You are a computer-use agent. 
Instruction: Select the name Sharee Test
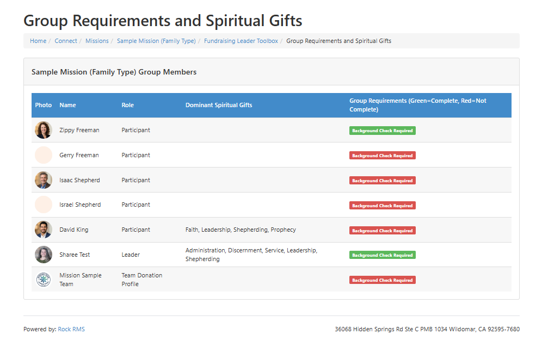point(75,255)
